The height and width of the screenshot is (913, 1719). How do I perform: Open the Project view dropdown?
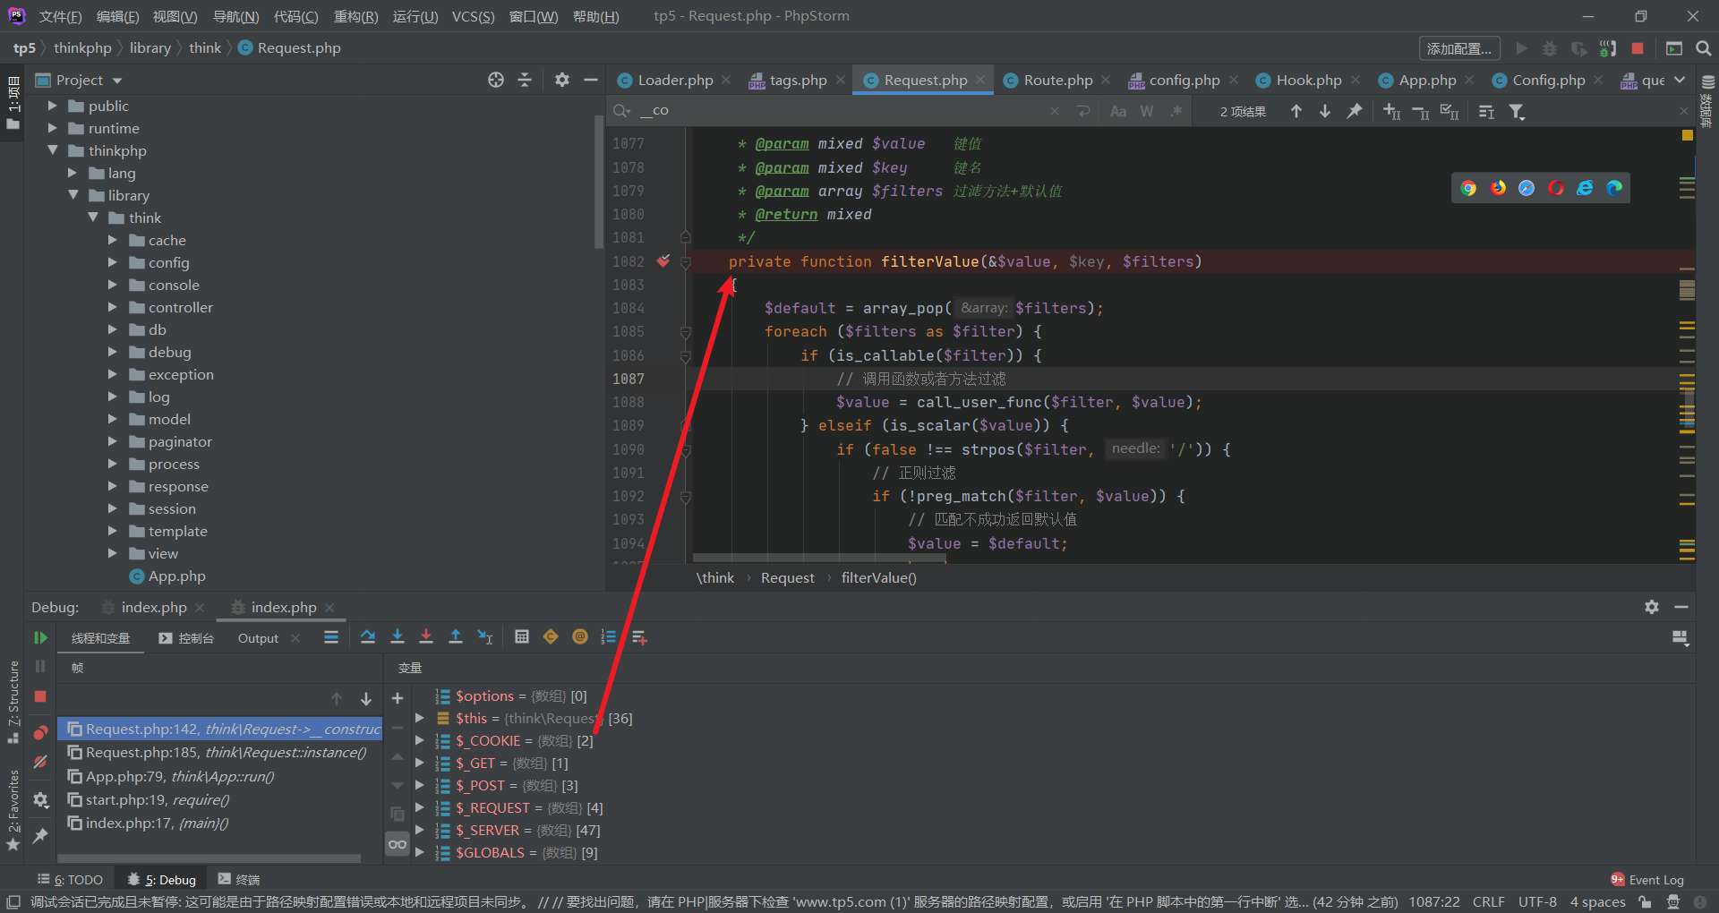tap(118, 80)
